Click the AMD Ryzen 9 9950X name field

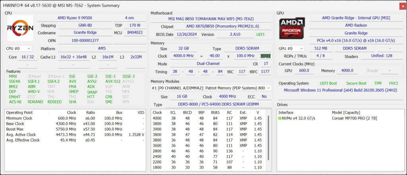[x=74, y=18]
